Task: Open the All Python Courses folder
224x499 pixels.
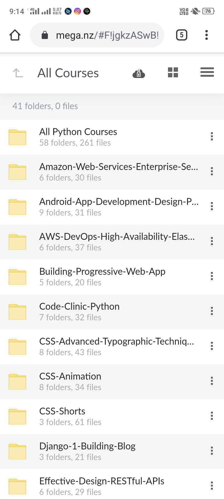Action: pos(78,132)
